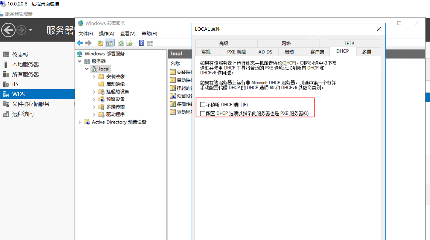Expand the 预留设备 tree node
Screen dimensions: 430x240
tap(94, 99)
